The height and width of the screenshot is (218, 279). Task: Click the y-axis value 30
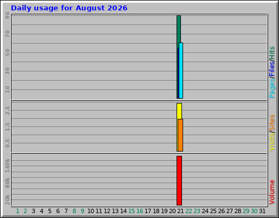click(8, 71)
